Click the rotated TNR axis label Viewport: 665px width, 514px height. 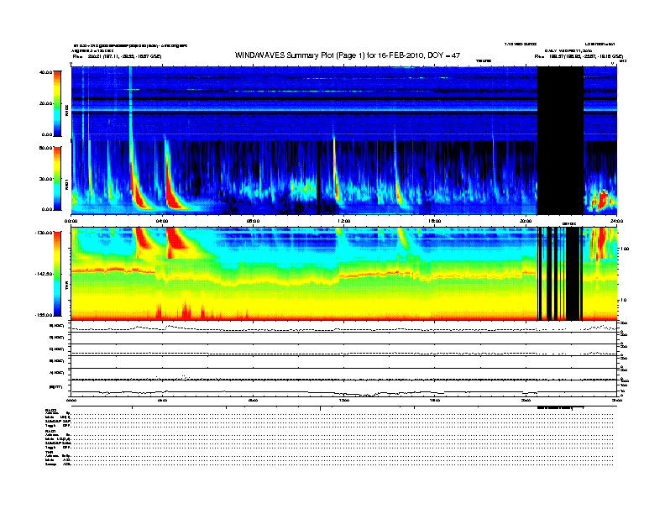[x=66, y=286]
